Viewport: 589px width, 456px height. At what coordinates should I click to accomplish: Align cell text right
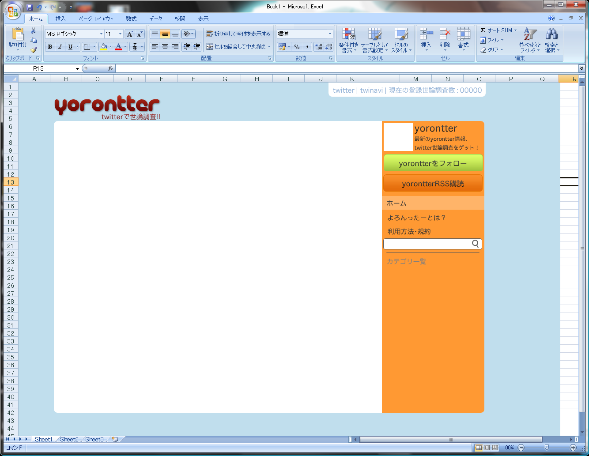tap(175, 47)
